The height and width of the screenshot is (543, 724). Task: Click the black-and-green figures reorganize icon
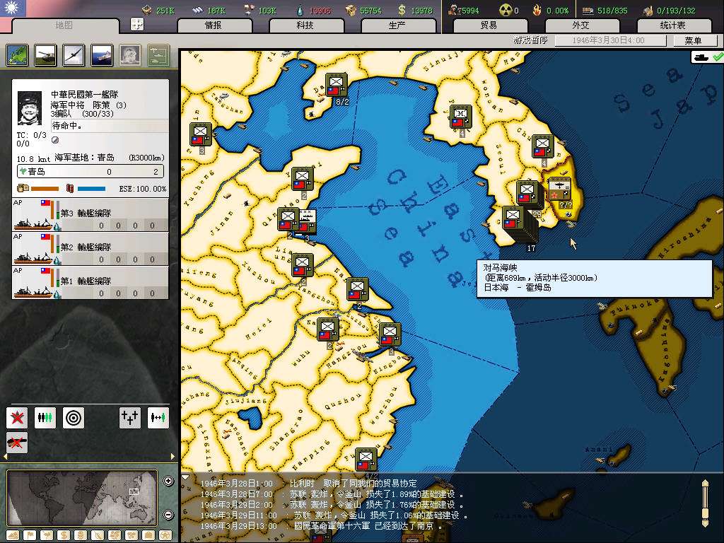45,418
